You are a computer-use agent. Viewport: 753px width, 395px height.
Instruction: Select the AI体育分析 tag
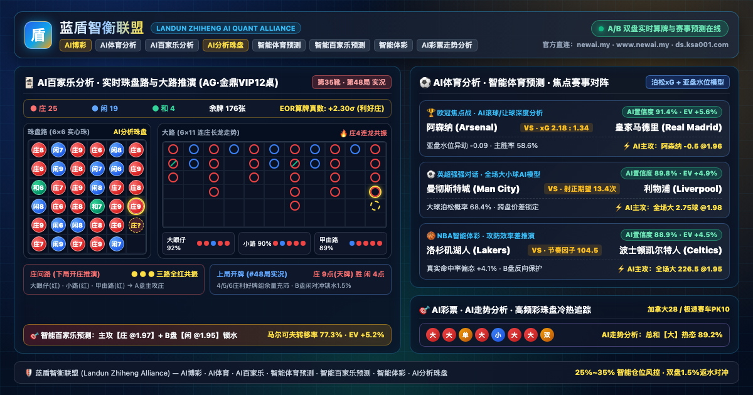pos(118,45)
